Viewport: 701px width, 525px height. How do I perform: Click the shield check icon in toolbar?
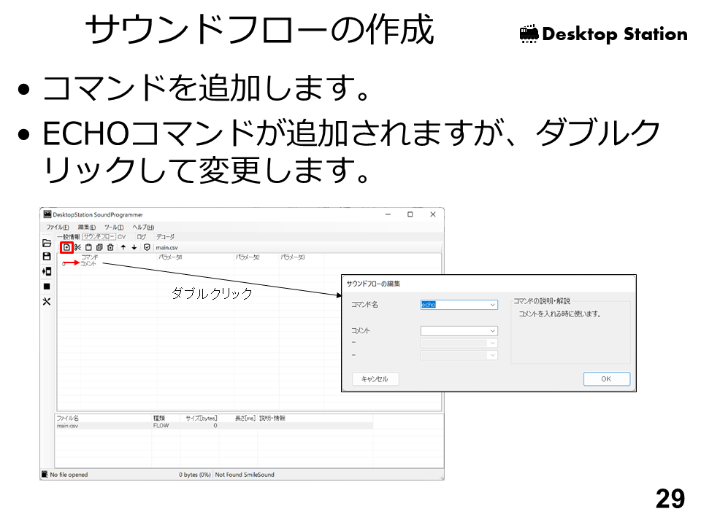(x=147, y=247)
